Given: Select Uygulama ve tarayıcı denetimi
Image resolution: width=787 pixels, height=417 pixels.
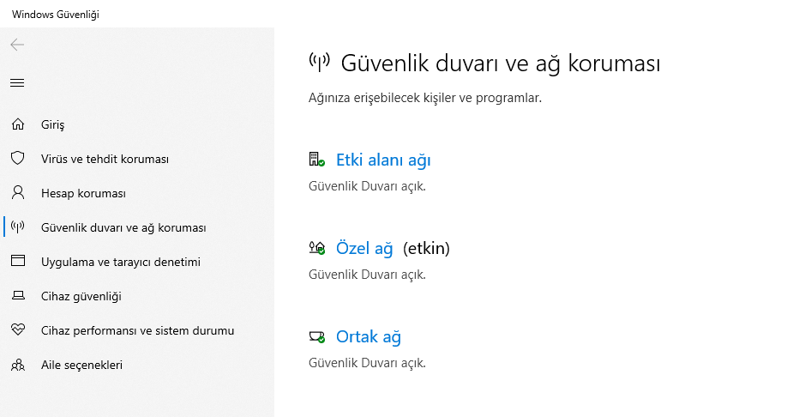Looking at the screenshot, I should point(120,262).
